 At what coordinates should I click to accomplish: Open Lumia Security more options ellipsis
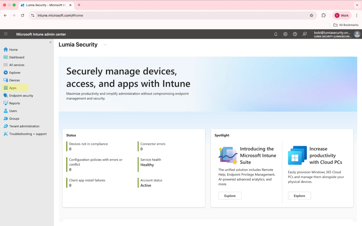pos(105,45)
